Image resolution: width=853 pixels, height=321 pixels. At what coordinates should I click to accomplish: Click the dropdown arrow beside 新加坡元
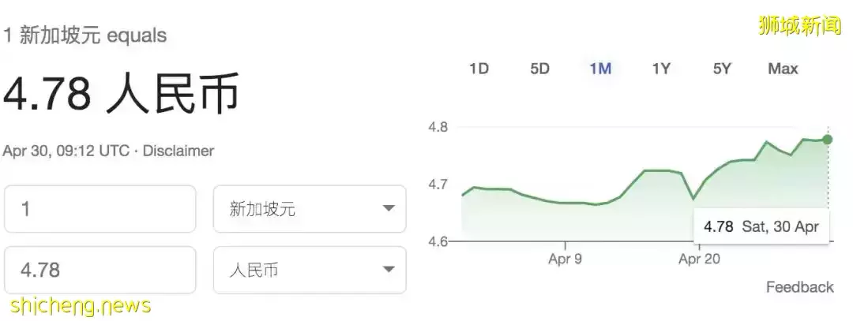click(389, 208)
